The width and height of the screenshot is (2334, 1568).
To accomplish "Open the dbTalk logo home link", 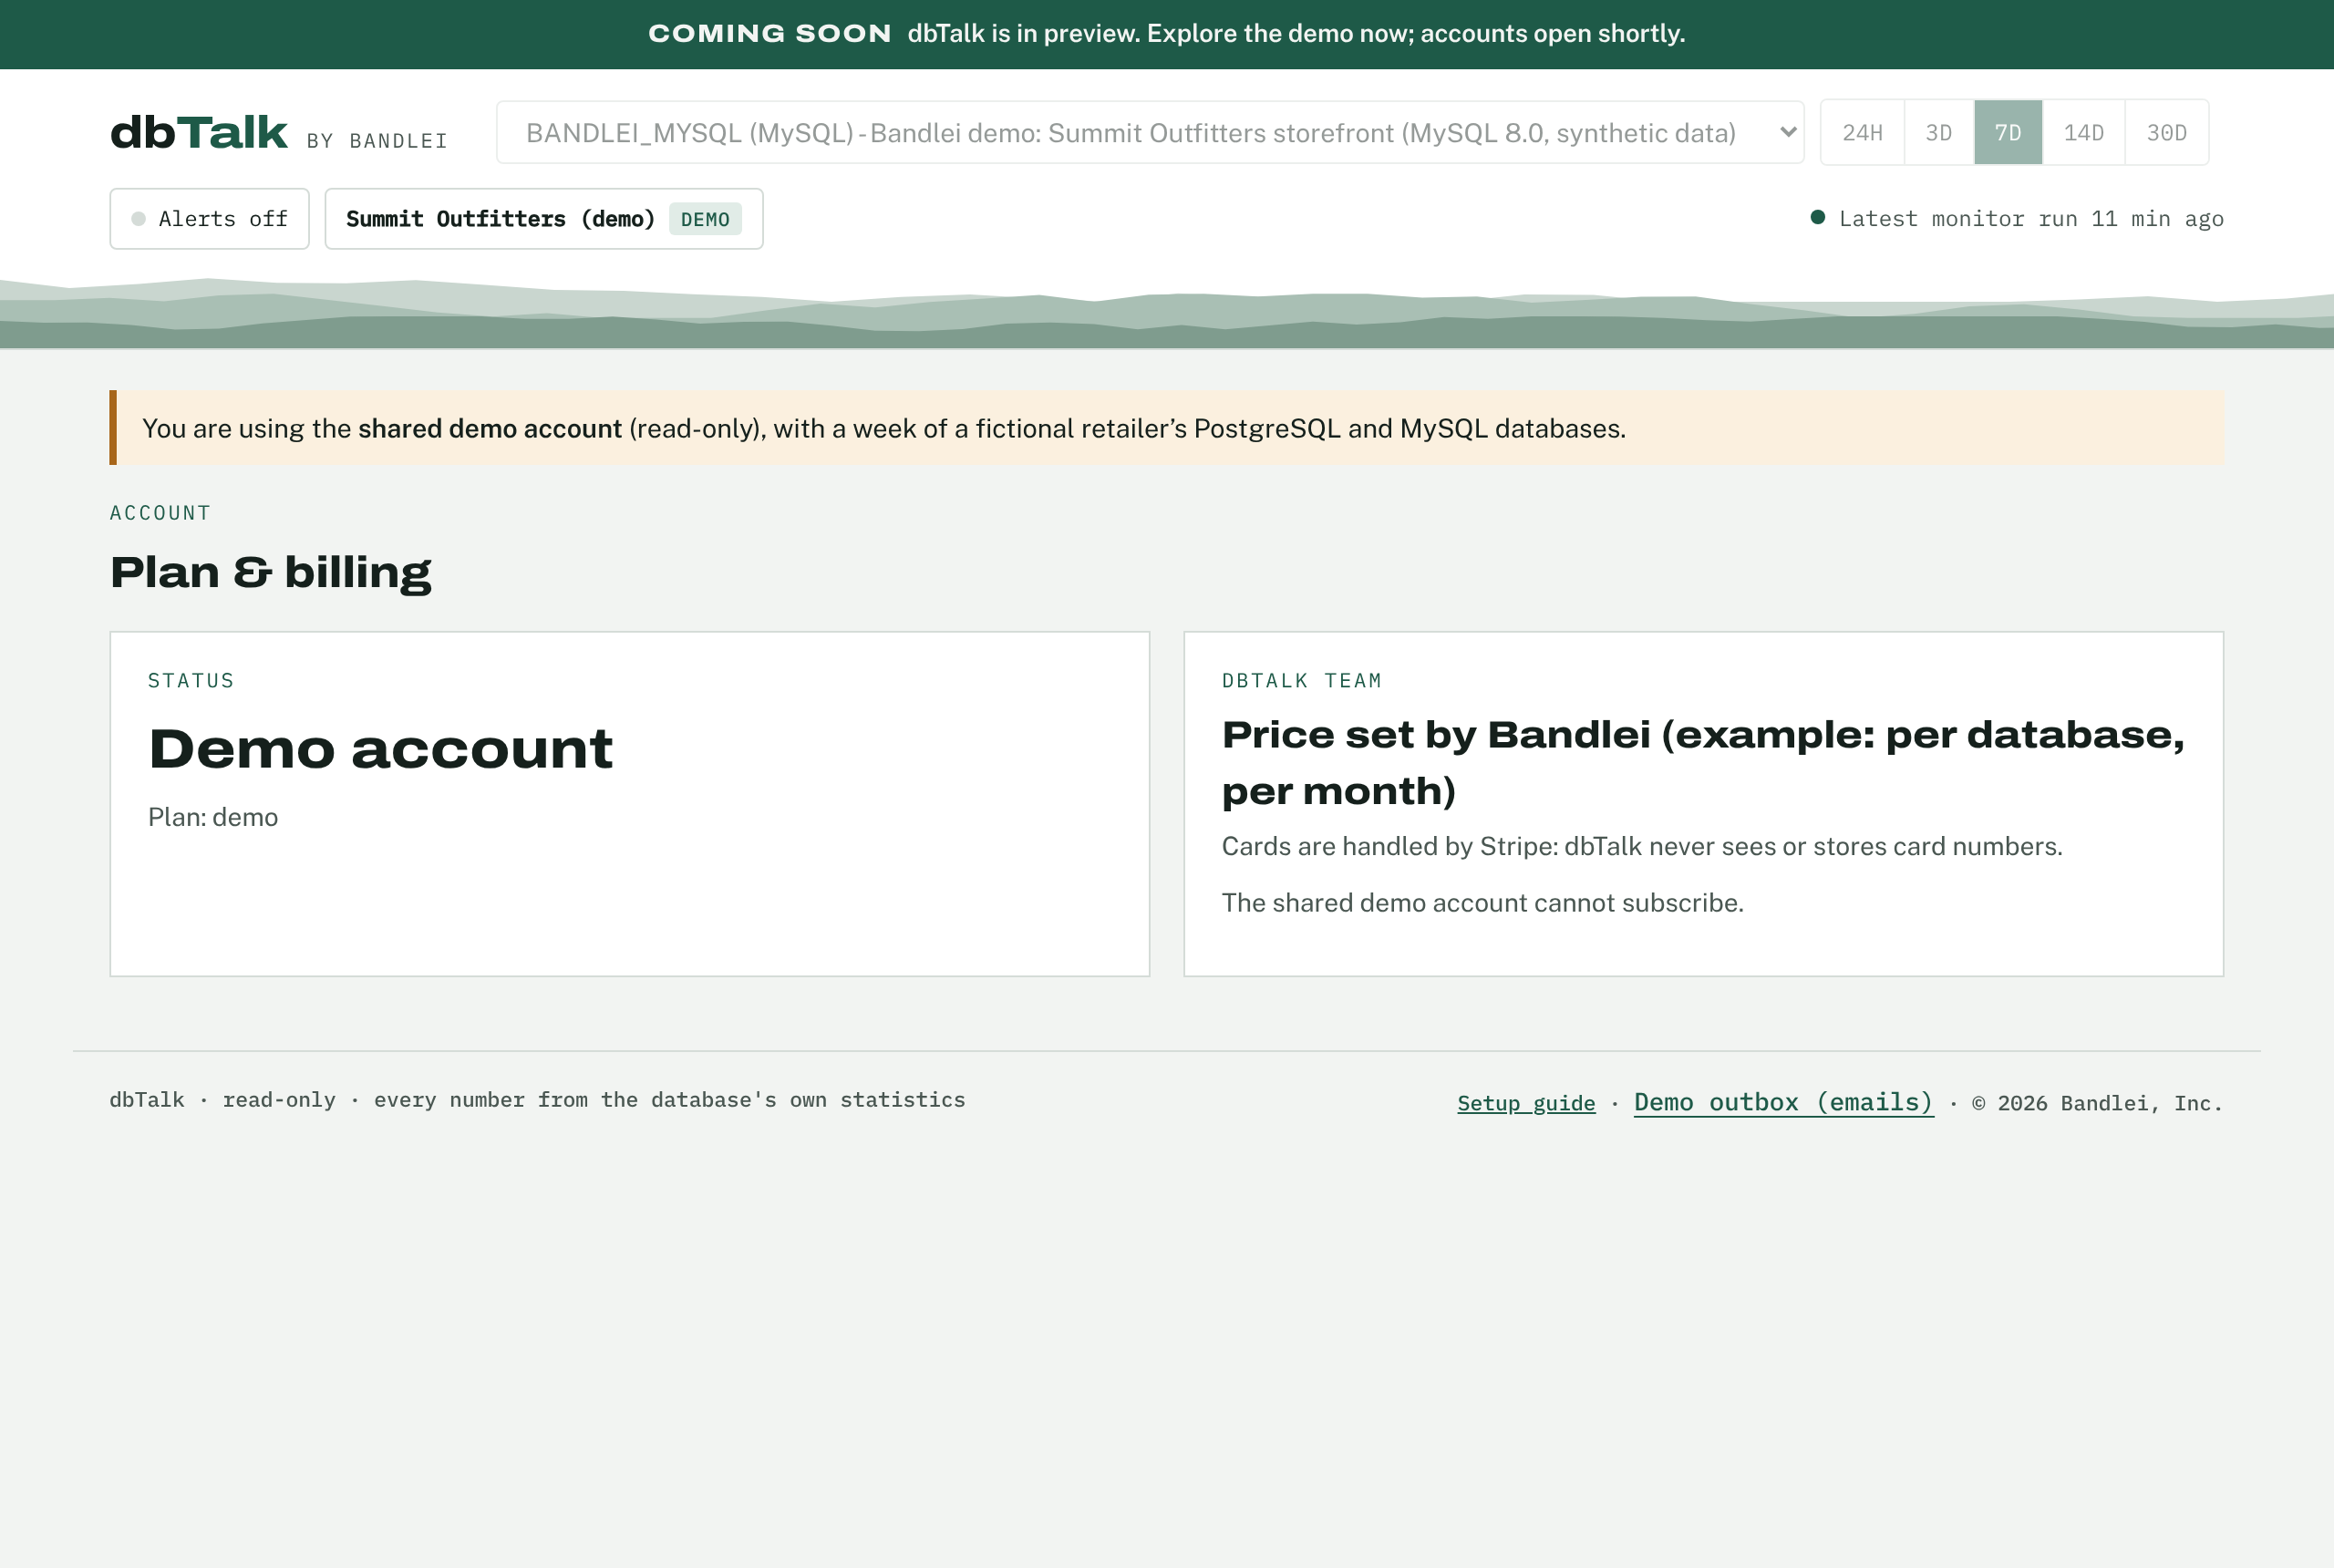I will [x=198, y=132].
